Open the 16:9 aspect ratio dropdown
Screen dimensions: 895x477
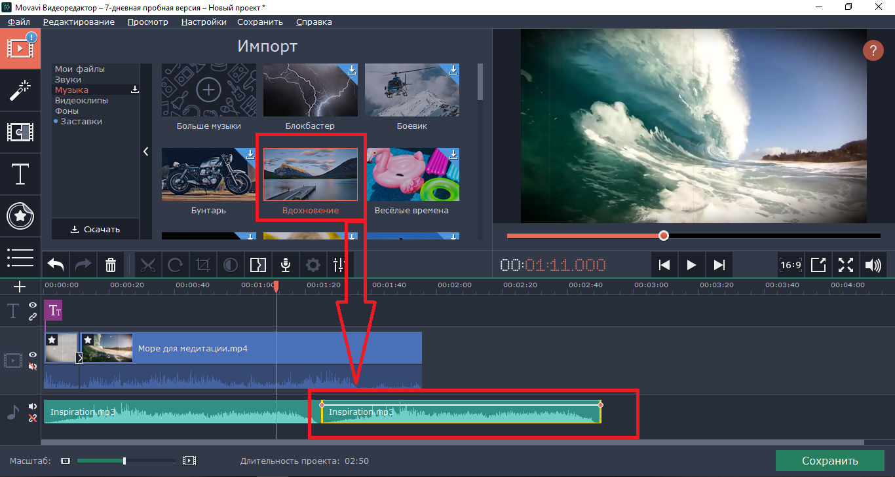click(x=791, y=265)
